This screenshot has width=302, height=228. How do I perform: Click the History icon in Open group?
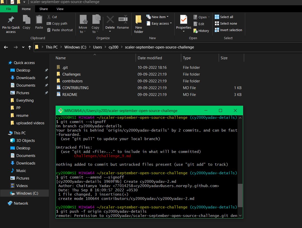pos(196,31)
